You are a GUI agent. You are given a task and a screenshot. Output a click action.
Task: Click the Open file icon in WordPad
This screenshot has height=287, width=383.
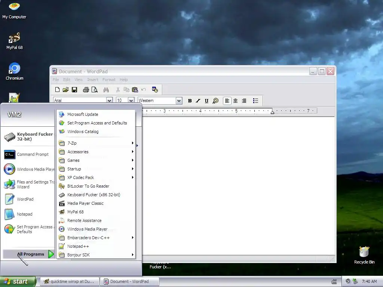coord(65,90)
